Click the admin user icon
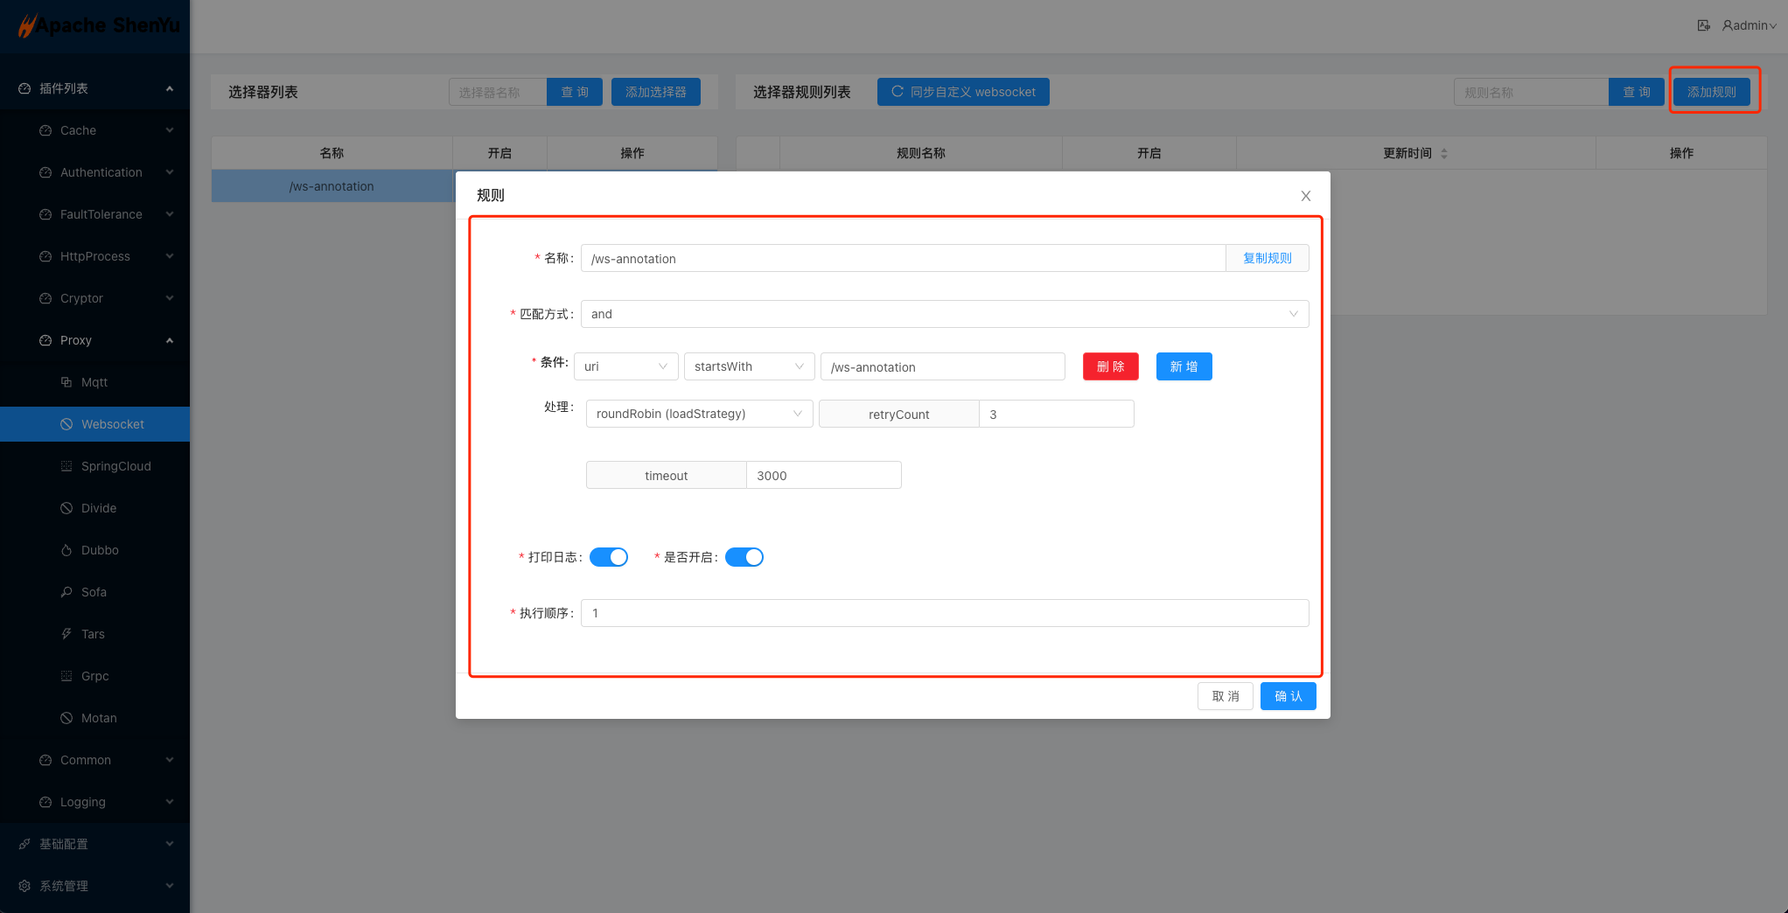The height and width of the screenshot is (913, 1788). 1728,25
